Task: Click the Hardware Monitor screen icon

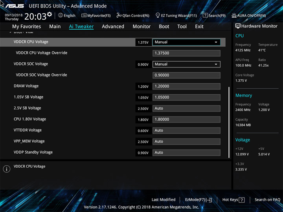Action: click(238, 26)
